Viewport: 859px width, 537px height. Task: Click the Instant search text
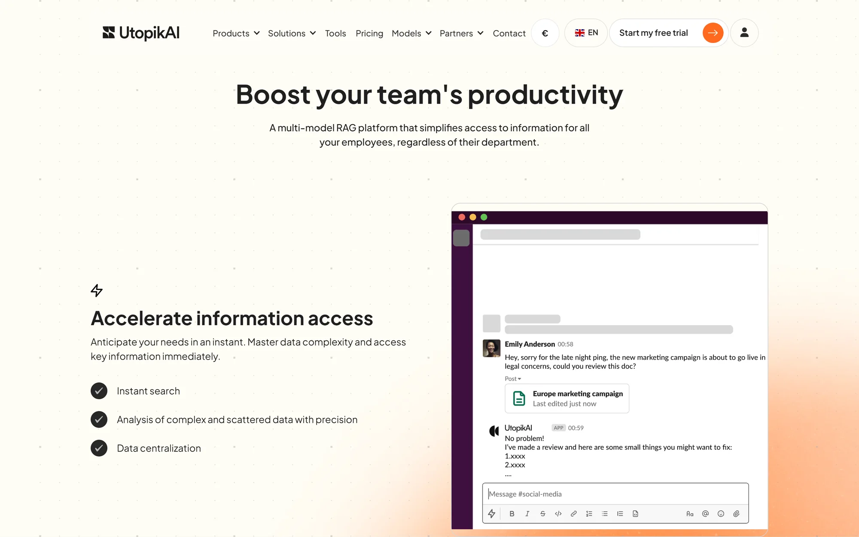click(x=148, y=391)
